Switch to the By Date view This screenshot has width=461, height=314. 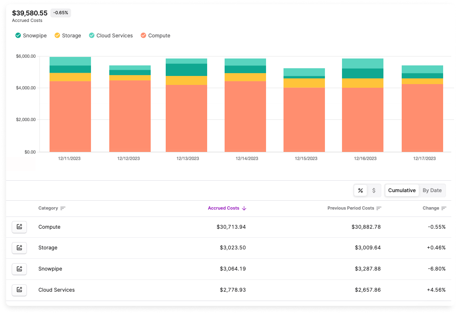tap(432, 190)
